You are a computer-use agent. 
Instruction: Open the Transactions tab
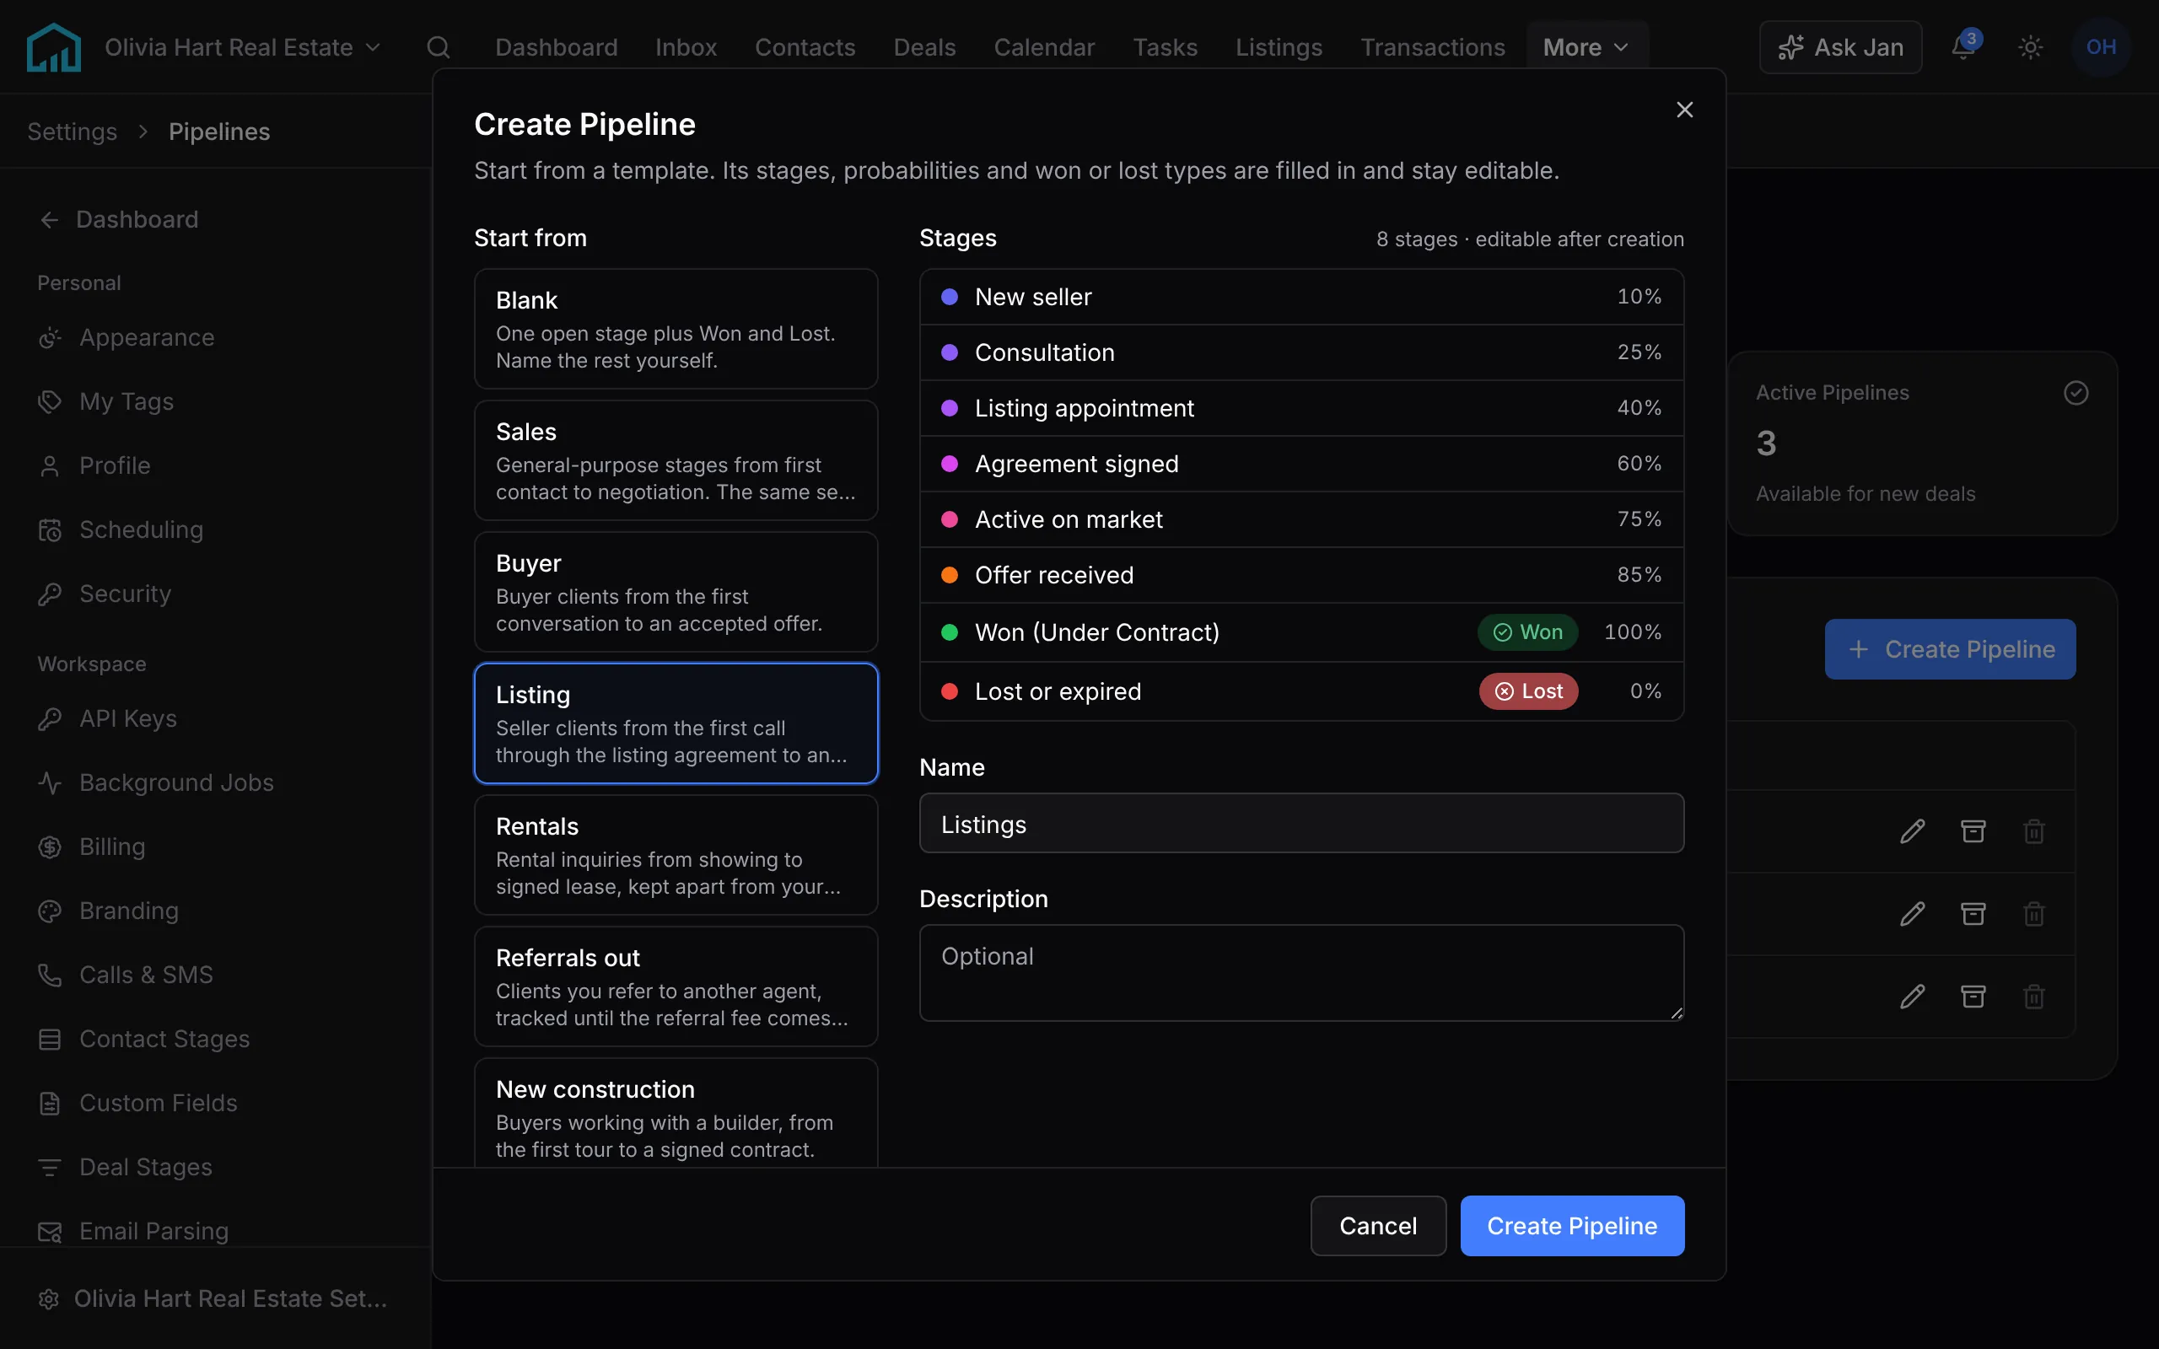[x=1433, y=47]
